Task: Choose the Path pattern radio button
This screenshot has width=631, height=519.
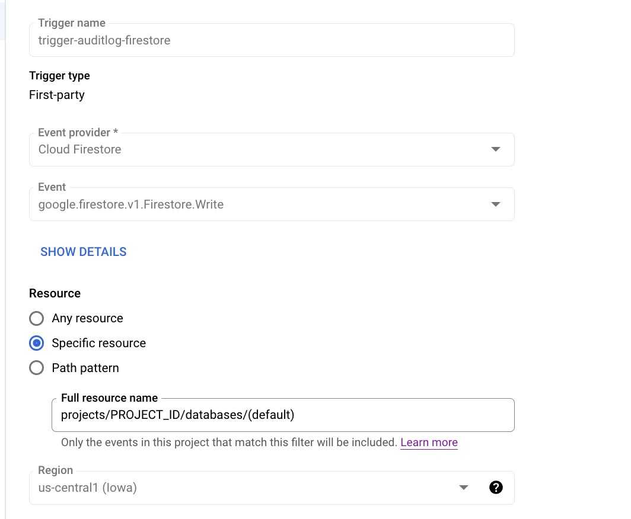Action: (37, 369)
